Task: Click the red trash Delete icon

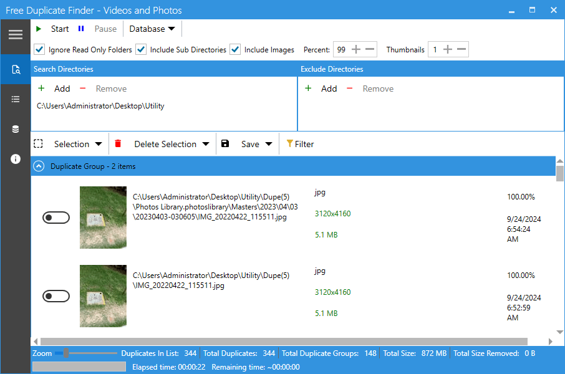Action: (118, 144)
